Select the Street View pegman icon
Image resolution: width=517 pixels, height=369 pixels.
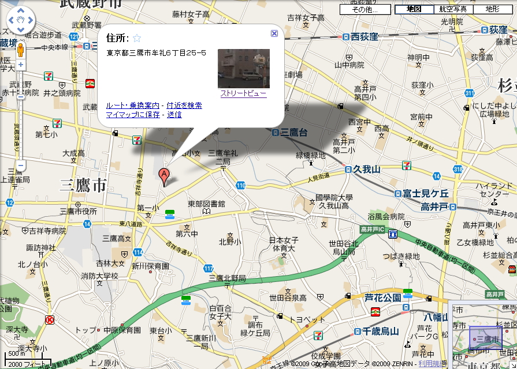(21, 50)
